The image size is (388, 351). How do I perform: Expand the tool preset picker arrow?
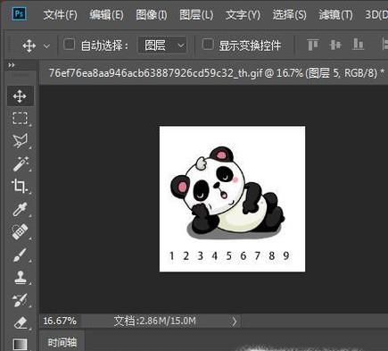[x=46, y=46]
